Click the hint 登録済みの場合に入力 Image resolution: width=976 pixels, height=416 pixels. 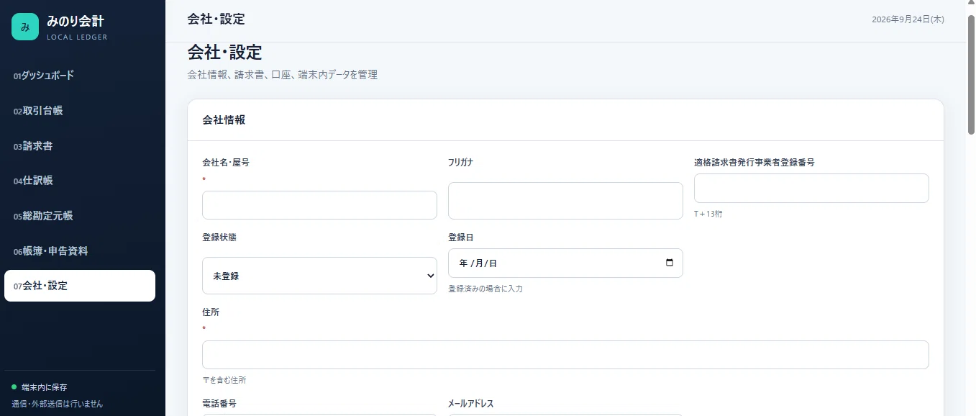point(485,289)
